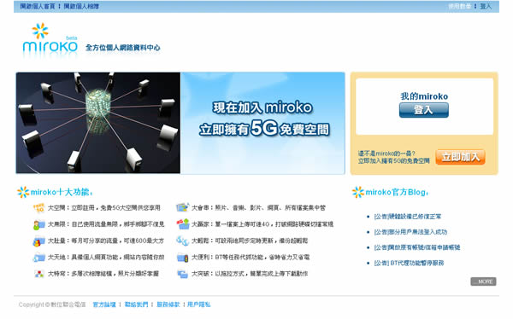Click the 全方位個人網路資料中心 tagline
Screen dimensions: 513x319
pyautogui.click(x=123, y=48)
